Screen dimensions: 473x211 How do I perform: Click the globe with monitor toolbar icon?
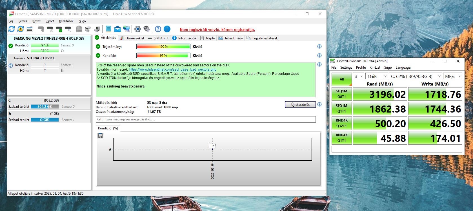126,29
